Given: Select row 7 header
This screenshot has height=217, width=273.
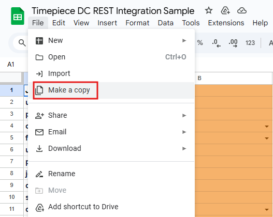Looking at the screenshot, I should [11, 162].
